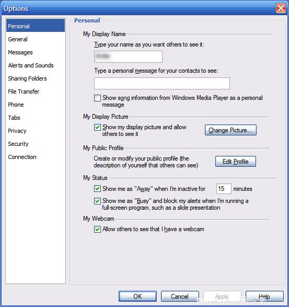Click the personal message text field
289x307 pixels.
(x=162, y=83)
